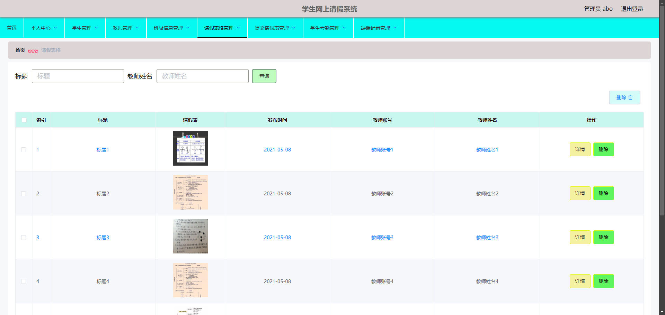Open the 个人中心 menu

[44, 28]
